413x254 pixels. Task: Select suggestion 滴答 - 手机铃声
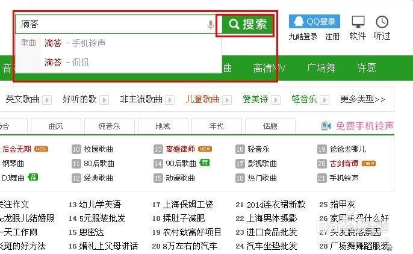tap(75, 43)
